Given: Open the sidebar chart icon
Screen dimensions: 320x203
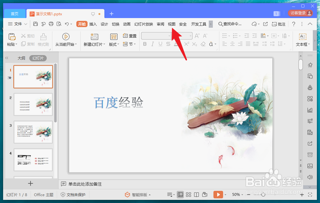Looking at the screenshot, I should (x=310, y=110).
